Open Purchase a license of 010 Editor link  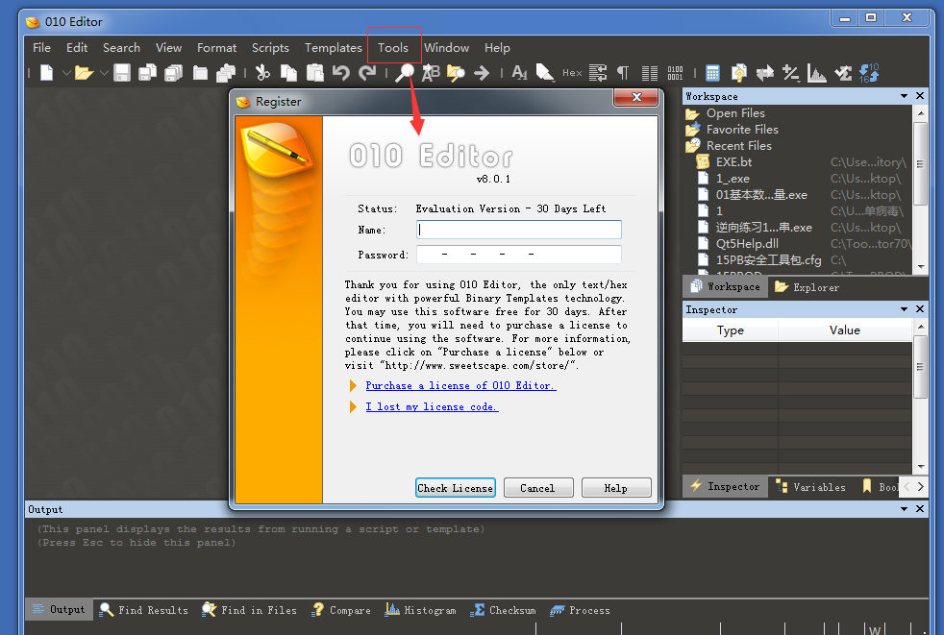point(460,386)
